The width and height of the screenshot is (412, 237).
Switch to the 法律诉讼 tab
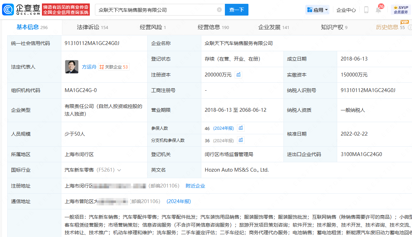click(x=92, y=27)
